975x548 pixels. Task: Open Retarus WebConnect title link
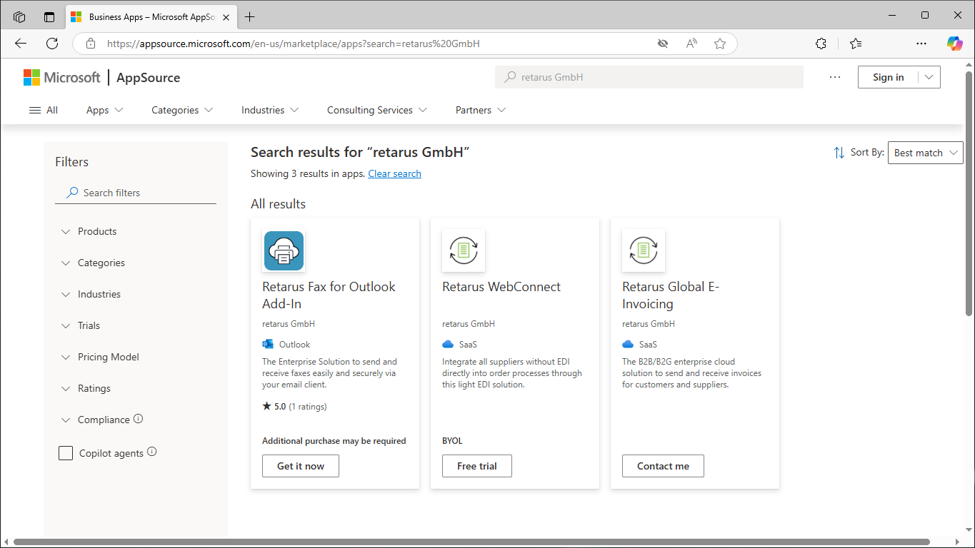(501, 287)
